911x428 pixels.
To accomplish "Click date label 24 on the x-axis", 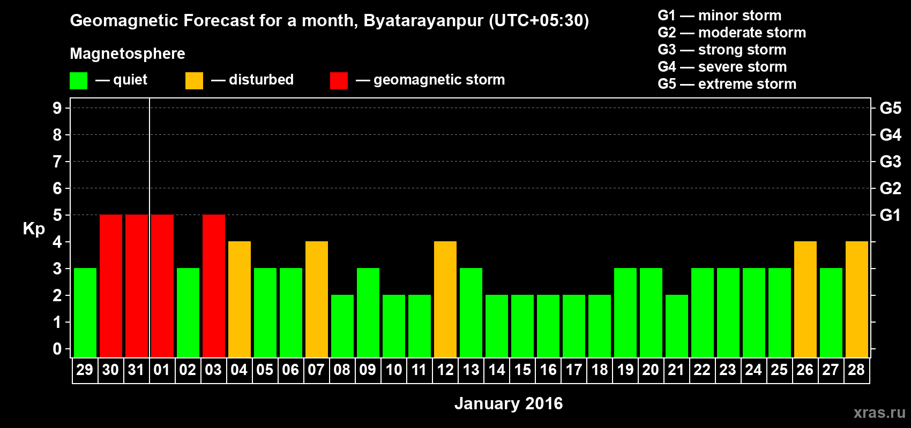I will click(753, 370).
